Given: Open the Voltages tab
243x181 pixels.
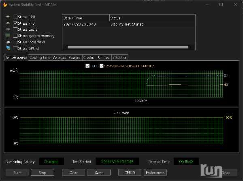Looking at the screenshot, I should (59, 57).
